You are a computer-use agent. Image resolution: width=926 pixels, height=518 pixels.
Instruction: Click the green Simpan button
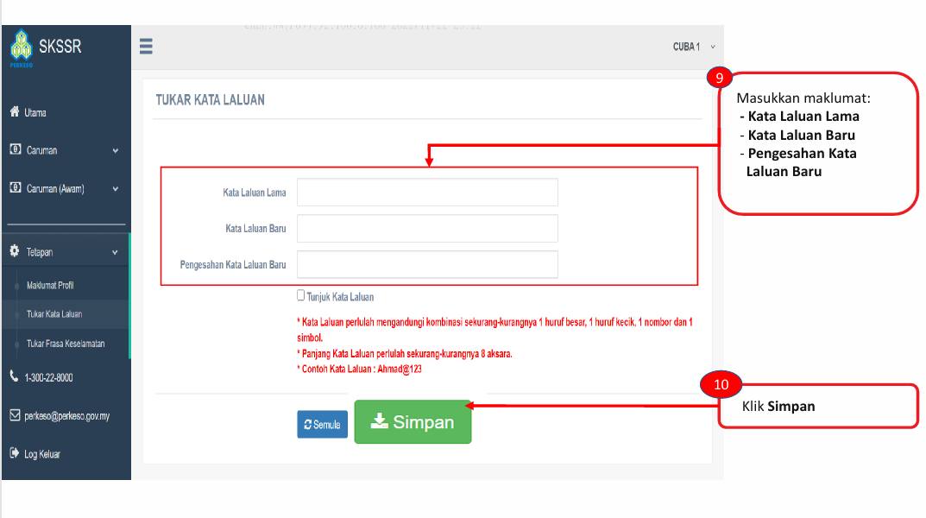tap(413, 421)
